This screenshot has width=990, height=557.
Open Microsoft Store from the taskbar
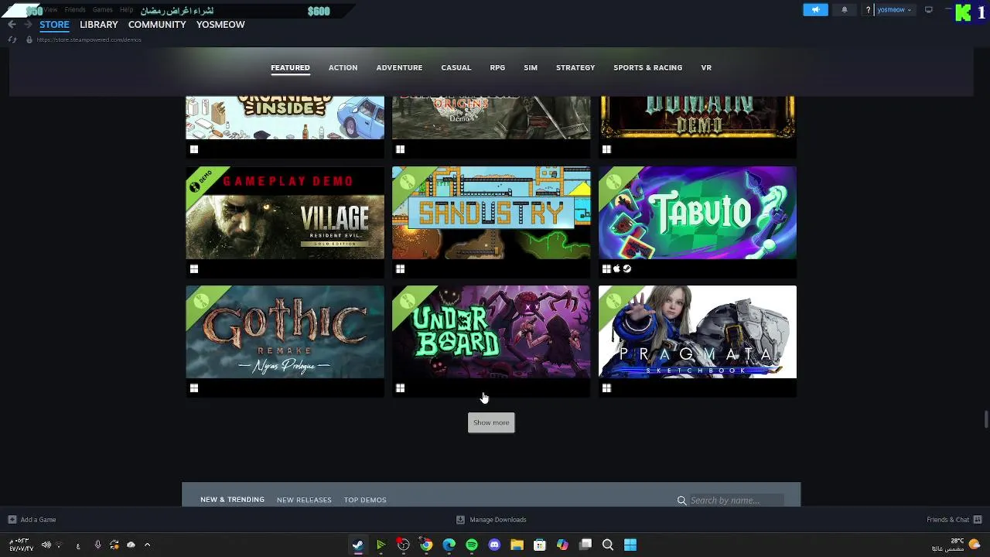pyautogui.click(x=540, y=545)
